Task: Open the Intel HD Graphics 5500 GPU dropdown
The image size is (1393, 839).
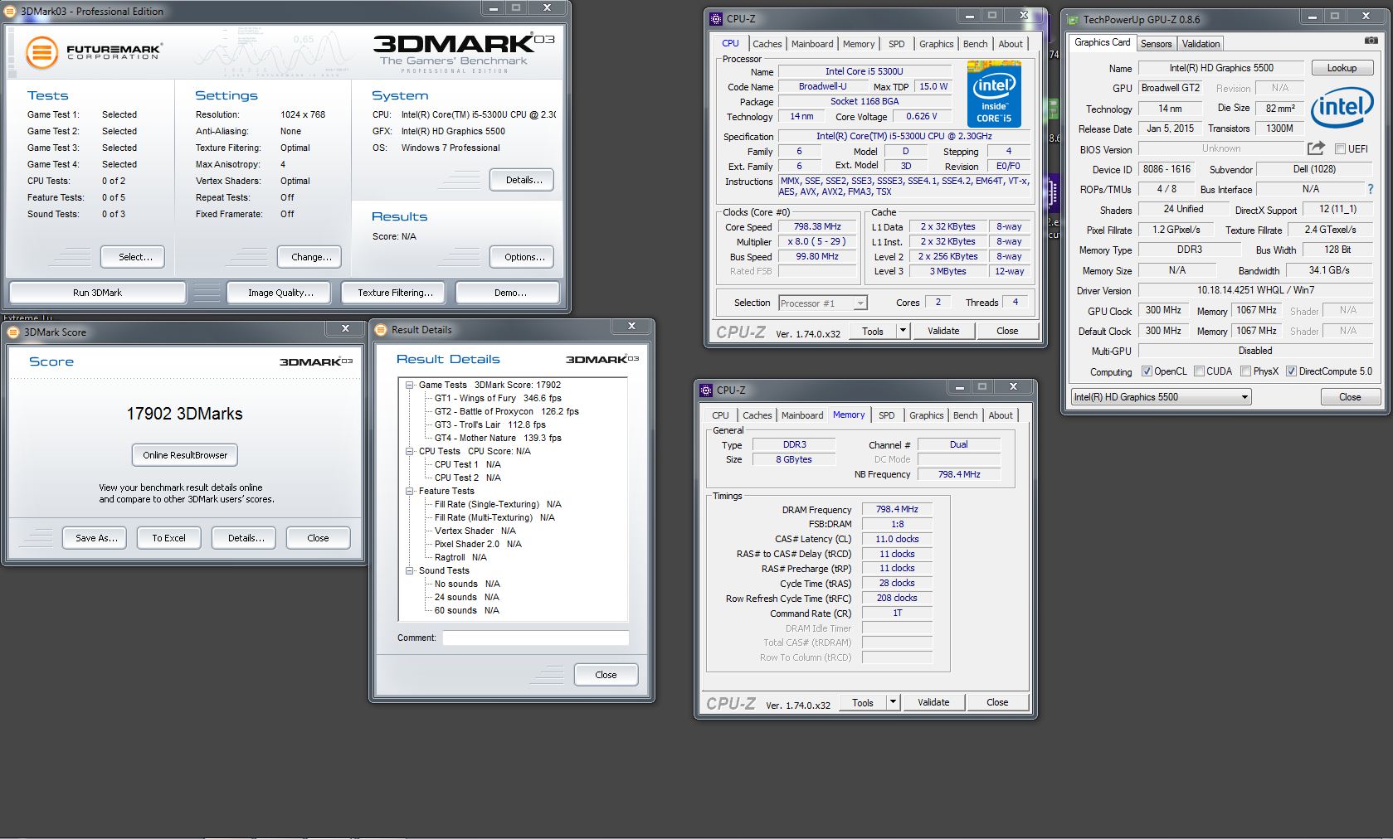Action: click(x=1161, y=397)
